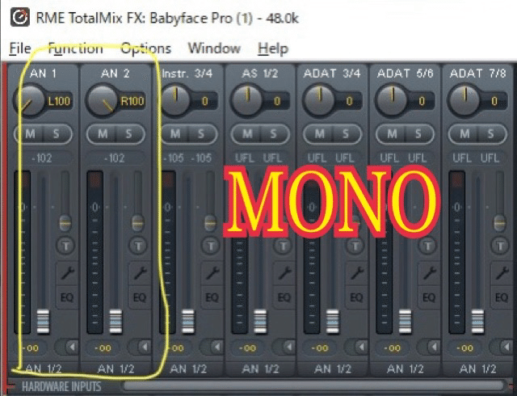This screenshot has width=517, height=396.
Task: Click the Instr. 3/4 channel name
Action: pyautogui.click(x=187, y=74)
